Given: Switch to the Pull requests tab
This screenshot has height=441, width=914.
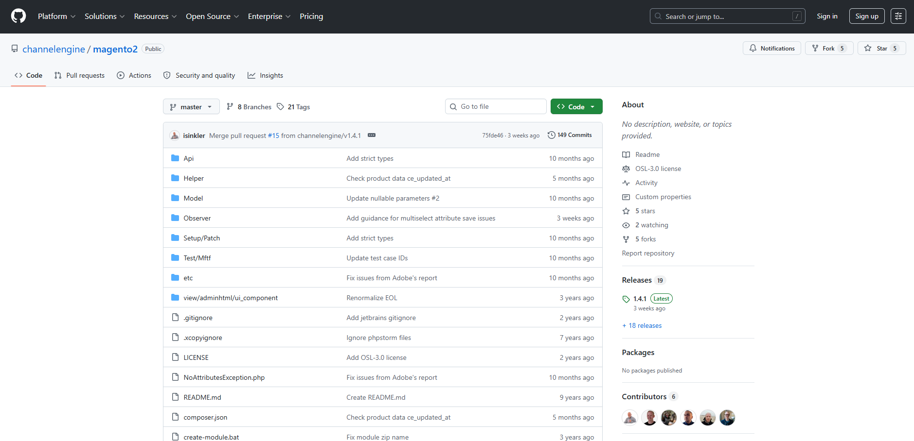Looking at the screenshot, I should point(79,75).
